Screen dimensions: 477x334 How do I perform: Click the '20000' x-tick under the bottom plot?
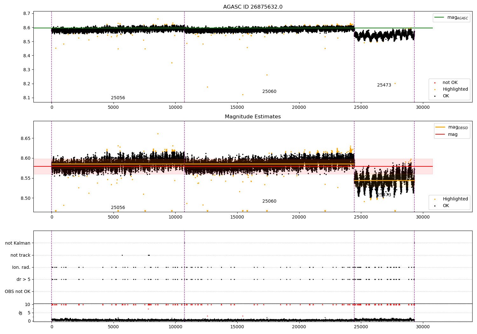(x=299, y=327)
